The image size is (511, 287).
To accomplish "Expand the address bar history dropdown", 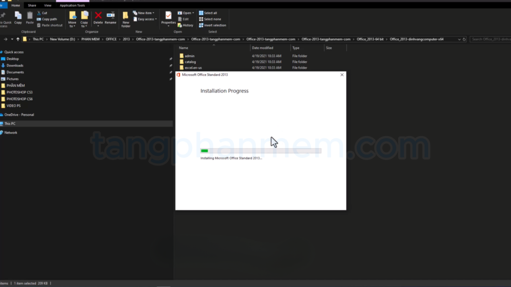I will click(459, 39).
